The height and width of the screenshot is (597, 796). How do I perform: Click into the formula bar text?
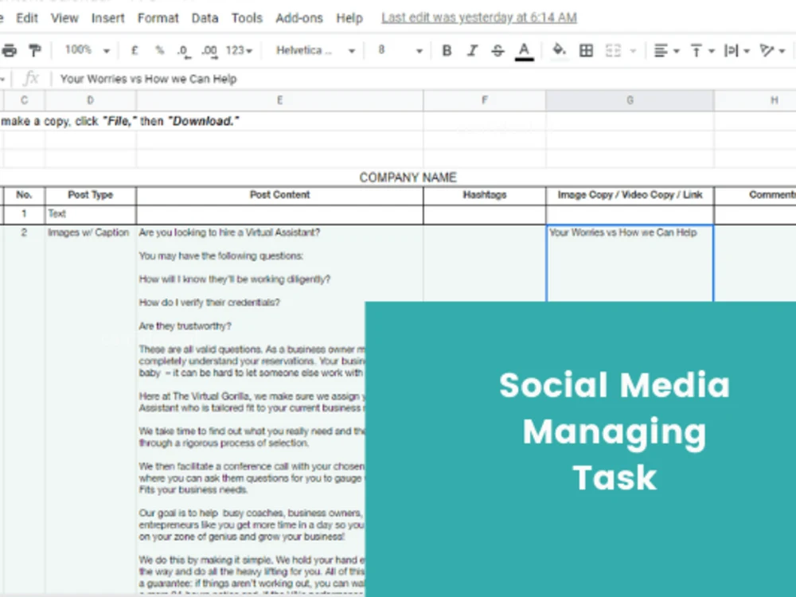(148, 79)
